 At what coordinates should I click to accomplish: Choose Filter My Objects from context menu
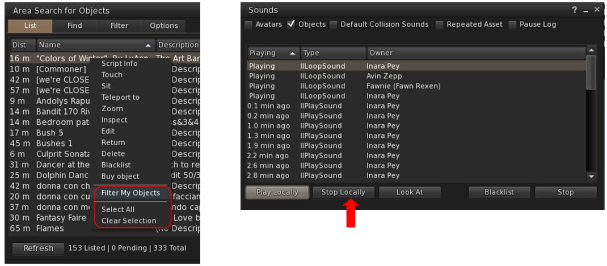[130, 193]
